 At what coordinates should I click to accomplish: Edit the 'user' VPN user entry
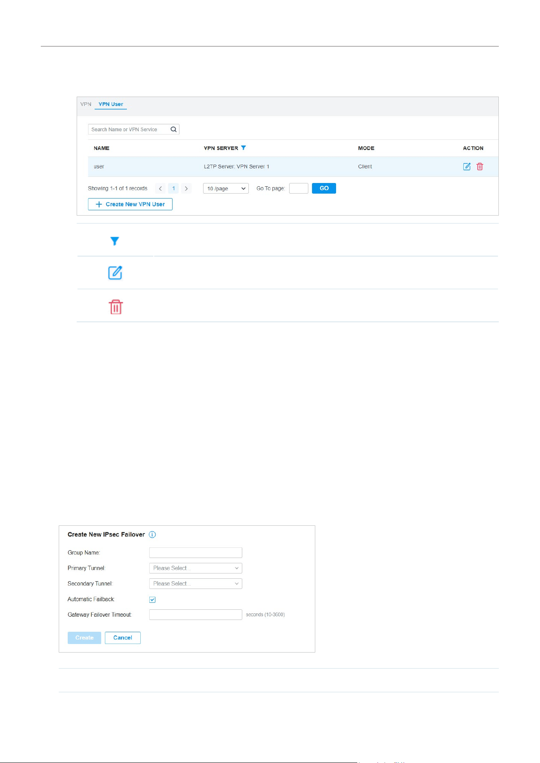click(467, 166)
